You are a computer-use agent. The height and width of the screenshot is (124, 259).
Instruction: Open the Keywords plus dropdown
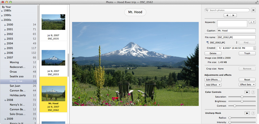(x=252, y=22)
